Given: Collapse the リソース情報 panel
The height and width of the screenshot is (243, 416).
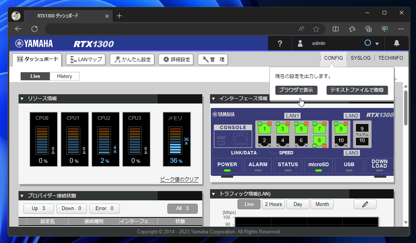Looking at the screenshot, I should tap(22, 99).
